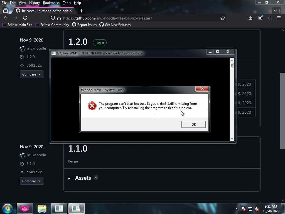Open the Firefox View icon

[x=6, y=11]
